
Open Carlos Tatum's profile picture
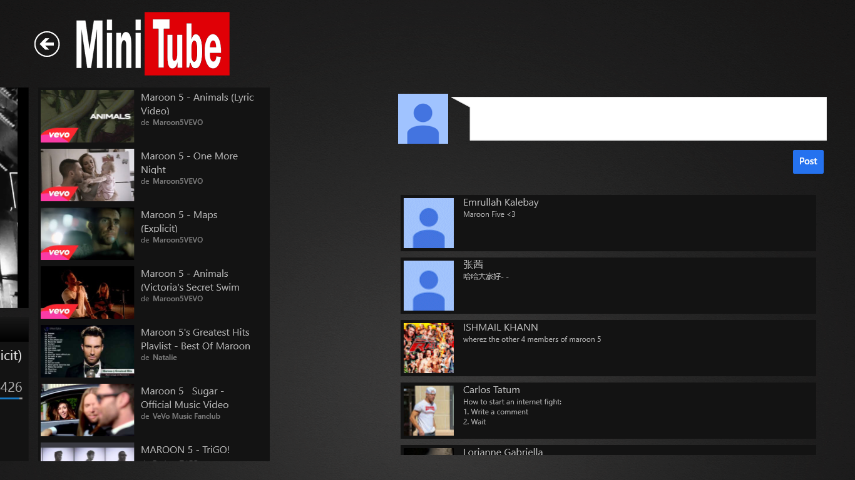click(429, 411)
